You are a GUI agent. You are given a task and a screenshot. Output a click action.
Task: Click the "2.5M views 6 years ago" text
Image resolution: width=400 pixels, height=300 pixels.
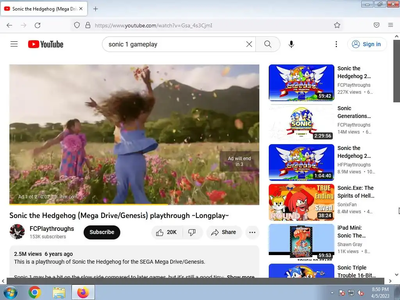coord(43,254)
